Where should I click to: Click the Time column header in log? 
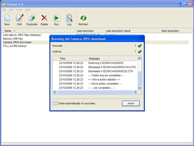click(x=72, y=58)
